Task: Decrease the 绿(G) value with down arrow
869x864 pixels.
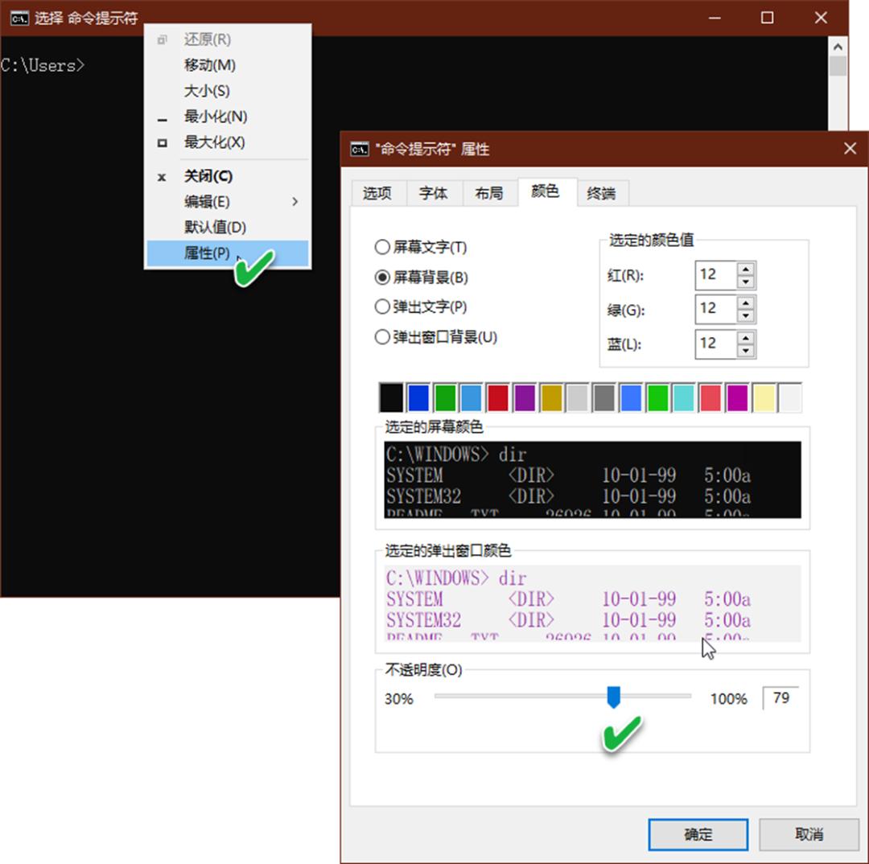Action: 746,316
